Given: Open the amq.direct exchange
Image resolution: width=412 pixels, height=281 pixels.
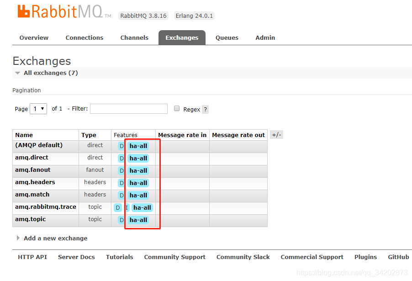Looking at the screenshot, I should 32,158.
